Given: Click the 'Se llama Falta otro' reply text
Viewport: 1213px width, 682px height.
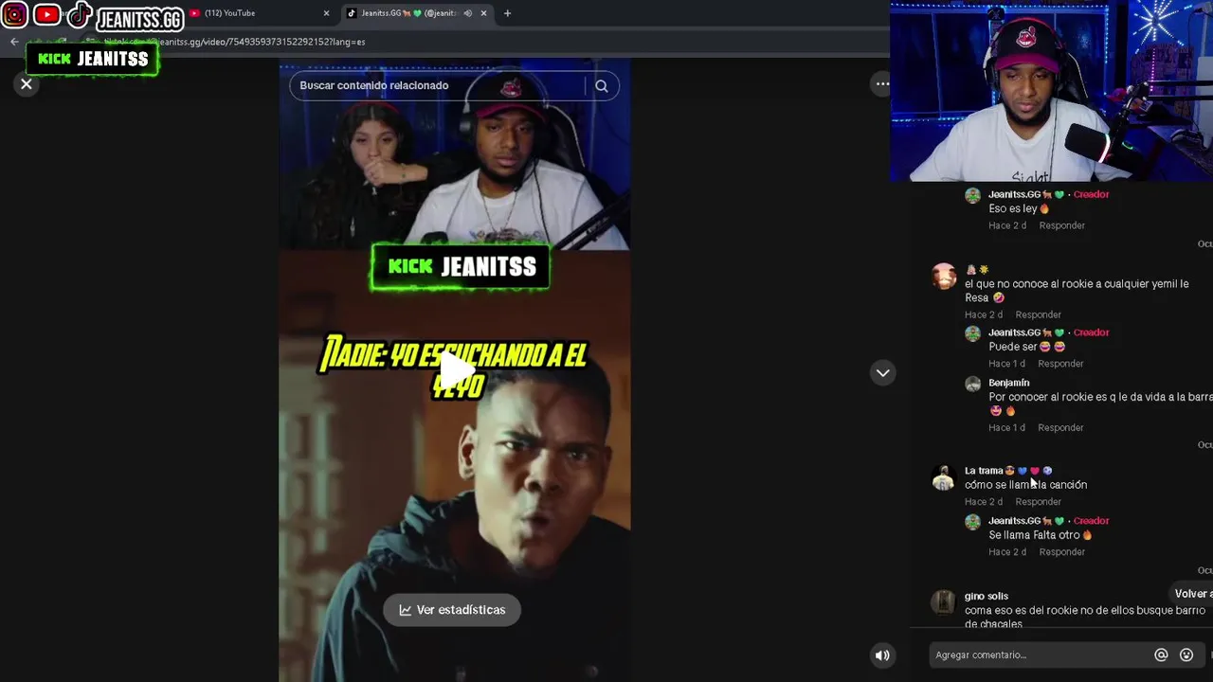Looking at the screenshot, I should point(1040,535).
